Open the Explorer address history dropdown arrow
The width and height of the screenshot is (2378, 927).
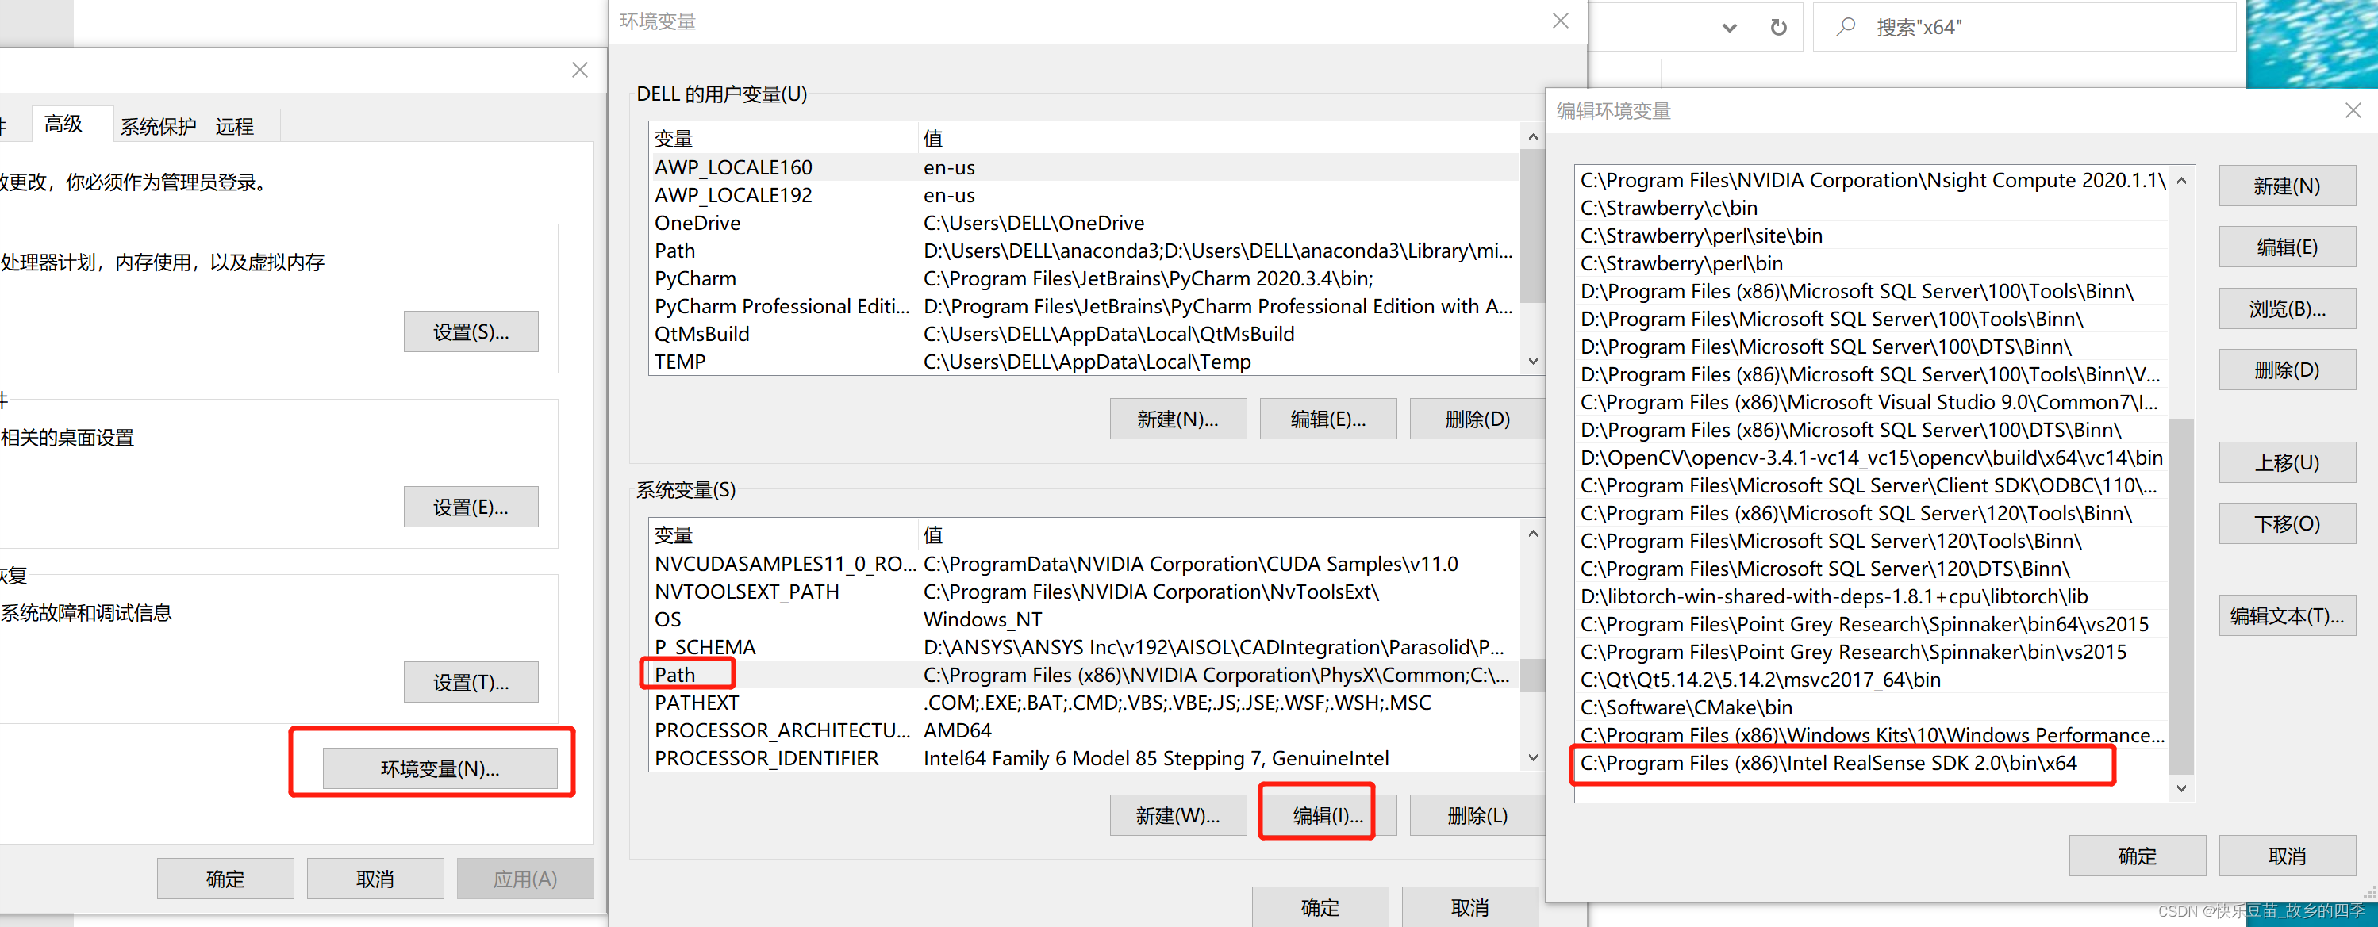tap(1729, 28)
